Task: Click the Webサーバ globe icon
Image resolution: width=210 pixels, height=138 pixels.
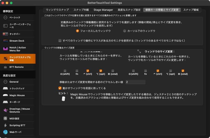Action: tap(5, 132)
